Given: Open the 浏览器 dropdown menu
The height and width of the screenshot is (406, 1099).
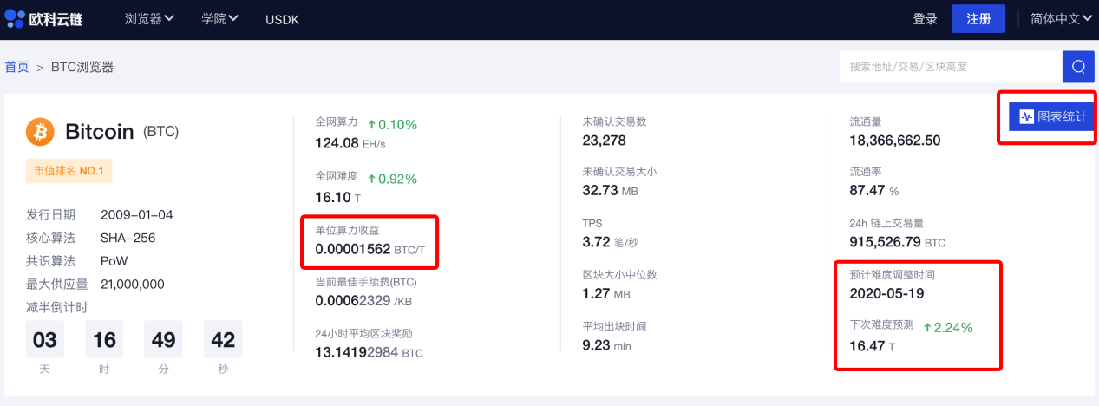Looking at the screenshot, I should pyautogui.click(x=149, y=18).
